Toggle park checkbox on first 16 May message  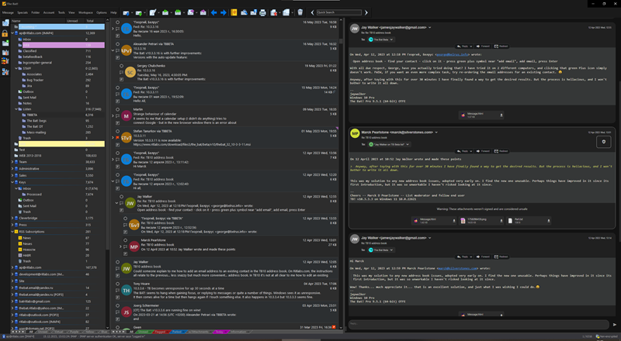118,36
